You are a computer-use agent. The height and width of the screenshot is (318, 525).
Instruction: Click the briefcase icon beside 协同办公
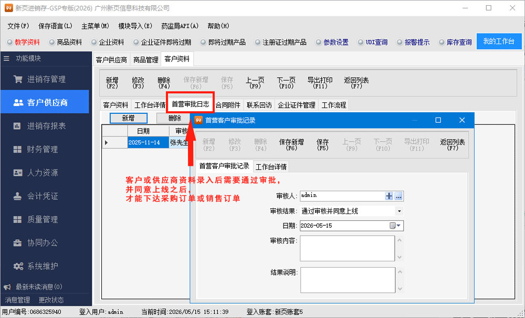pos(17,242)
